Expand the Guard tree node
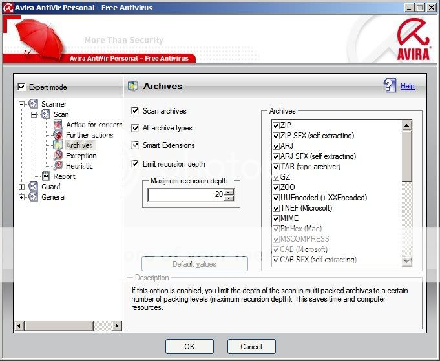The width and height of the screenshot is (440, 361). pos(21,187)
